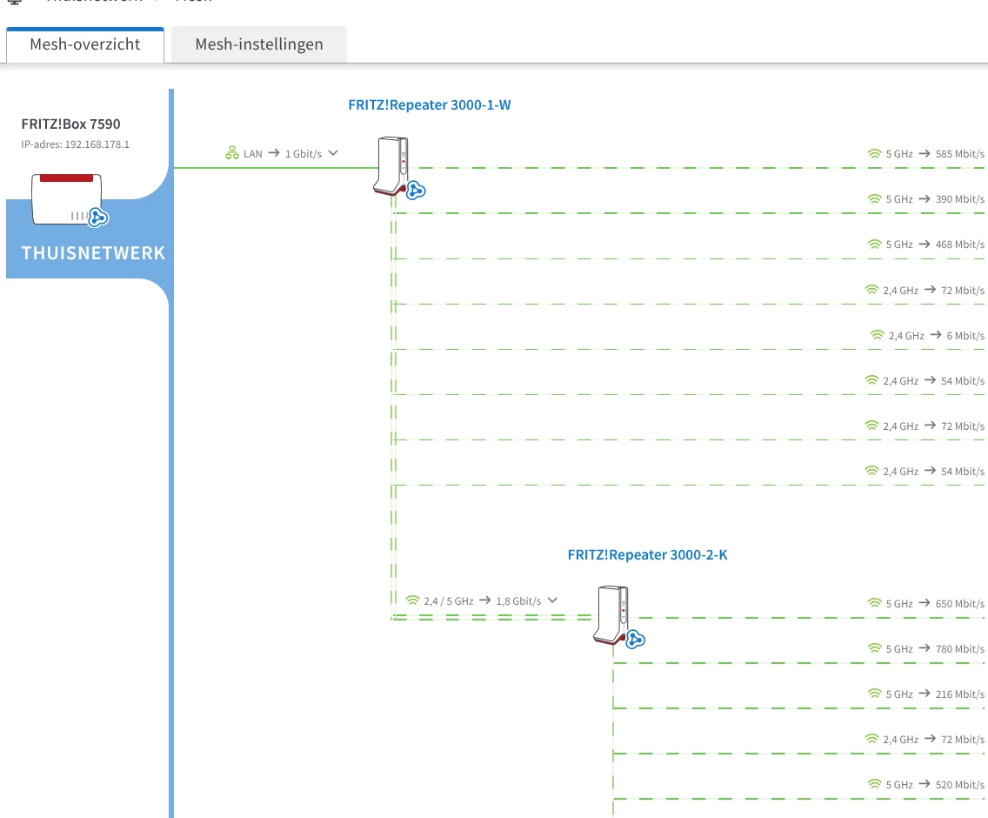Click the Wi-Fi icon for 650 Mbit/s

(875, 603)
